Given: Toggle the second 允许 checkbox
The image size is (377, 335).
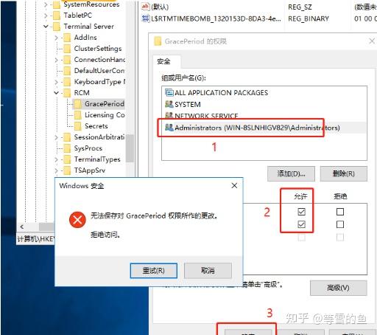Looking at the screenshot, I should click(301, 224).
